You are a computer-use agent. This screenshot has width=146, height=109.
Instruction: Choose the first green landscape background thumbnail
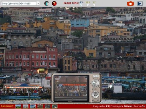[x=18, y=106]
